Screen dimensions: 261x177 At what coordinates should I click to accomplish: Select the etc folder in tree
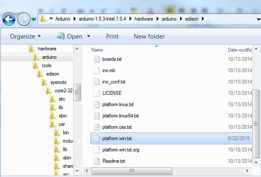click(62, 99)
